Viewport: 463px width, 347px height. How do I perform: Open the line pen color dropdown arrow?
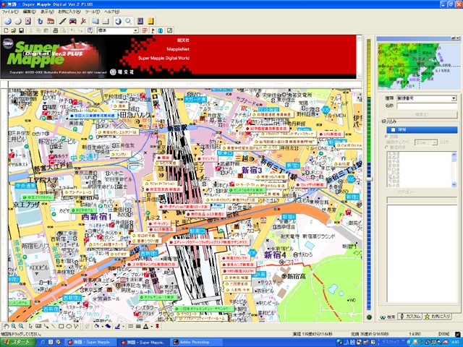122,326
